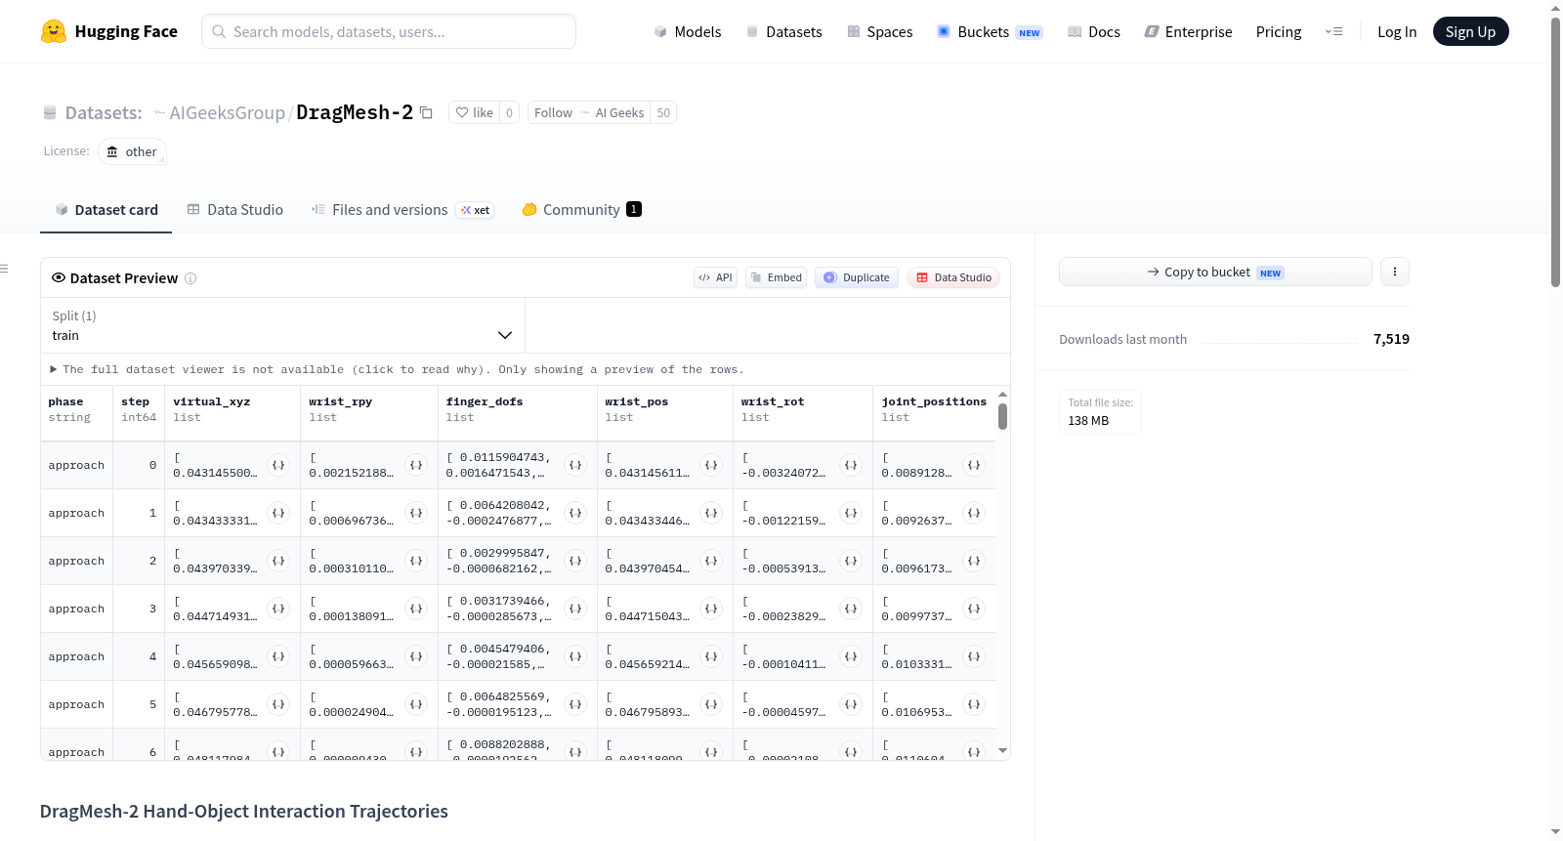Click the API button in Dataset Preview
This screenshot has width=1563, height=841.
click(x=715, y=277)
